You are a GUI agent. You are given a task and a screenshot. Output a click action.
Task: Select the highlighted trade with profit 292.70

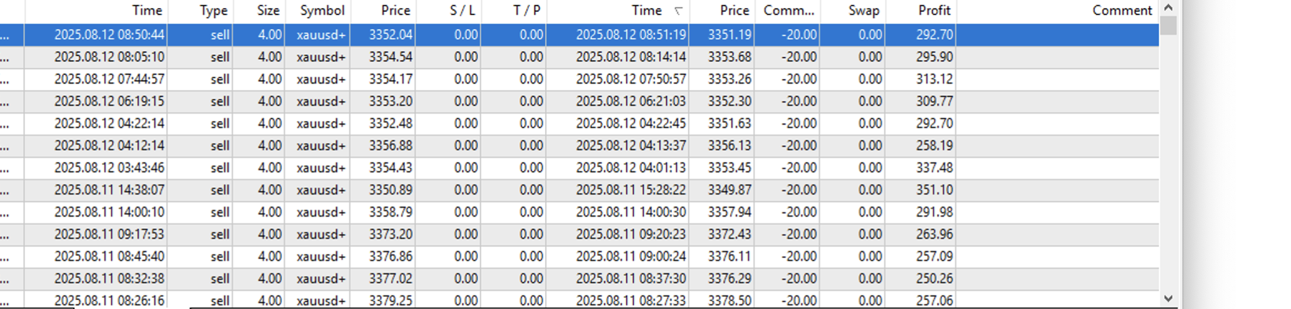[934, 35]
